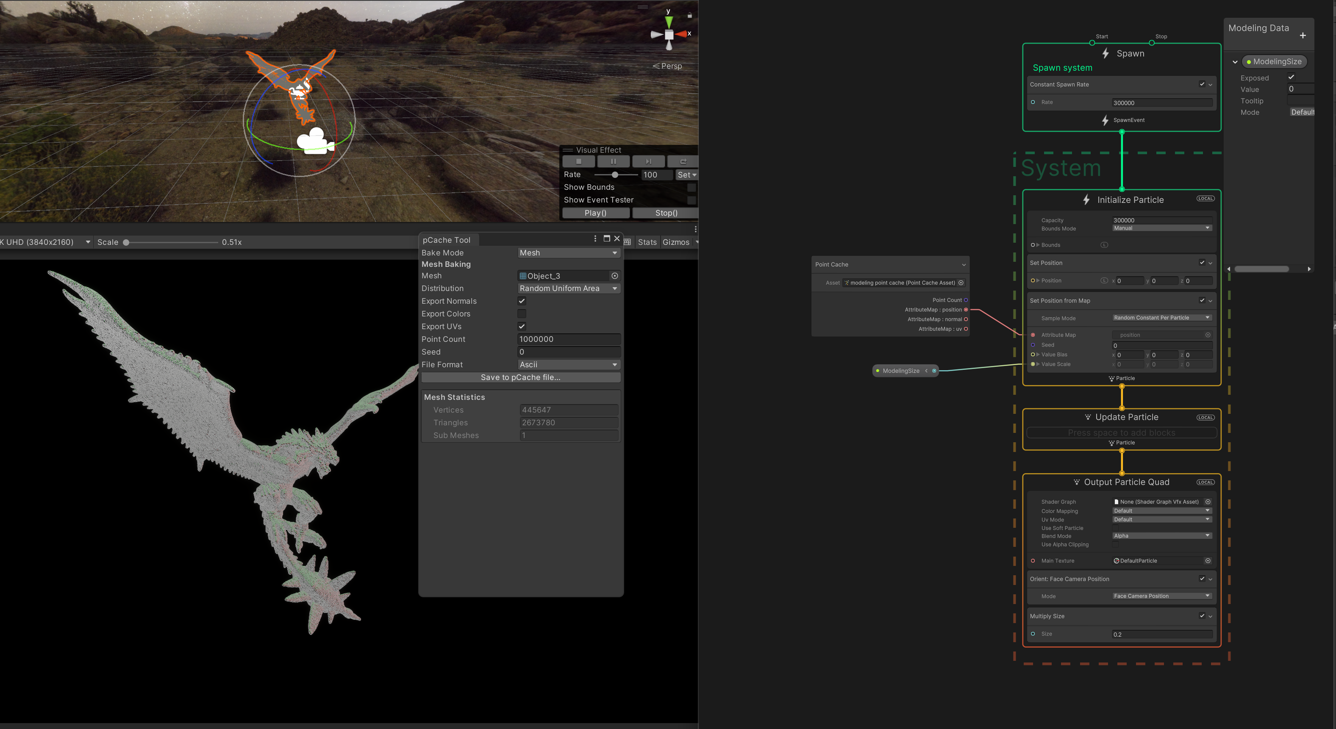Toggle the Stats tab
1336x729 pixels.
pos(647,242)
